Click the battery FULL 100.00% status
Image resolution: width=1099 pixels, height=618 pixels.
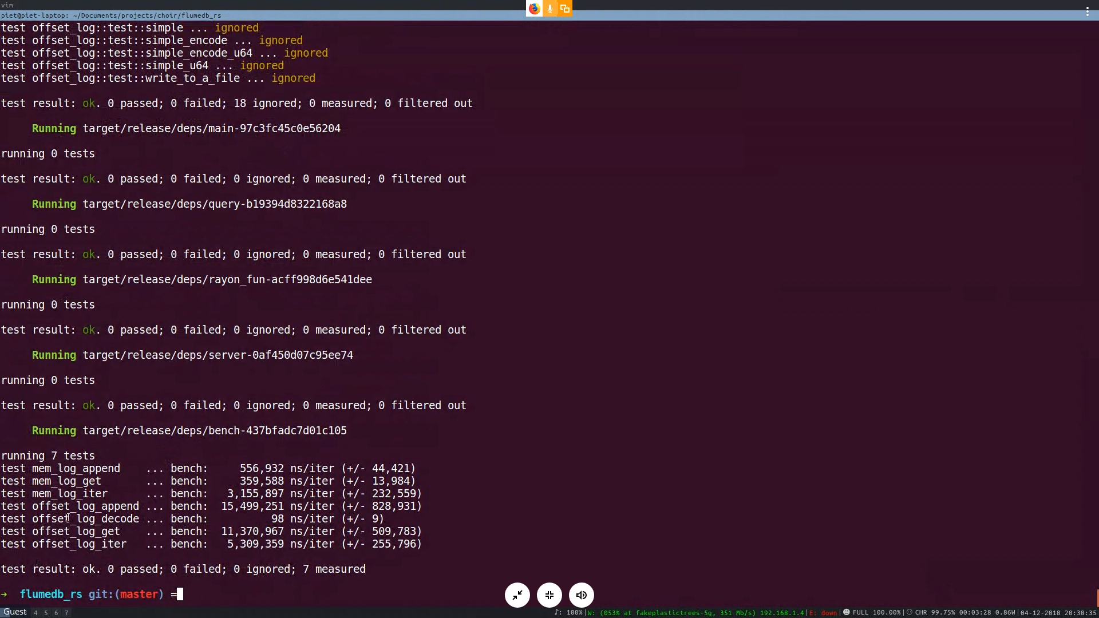[872, 613]
